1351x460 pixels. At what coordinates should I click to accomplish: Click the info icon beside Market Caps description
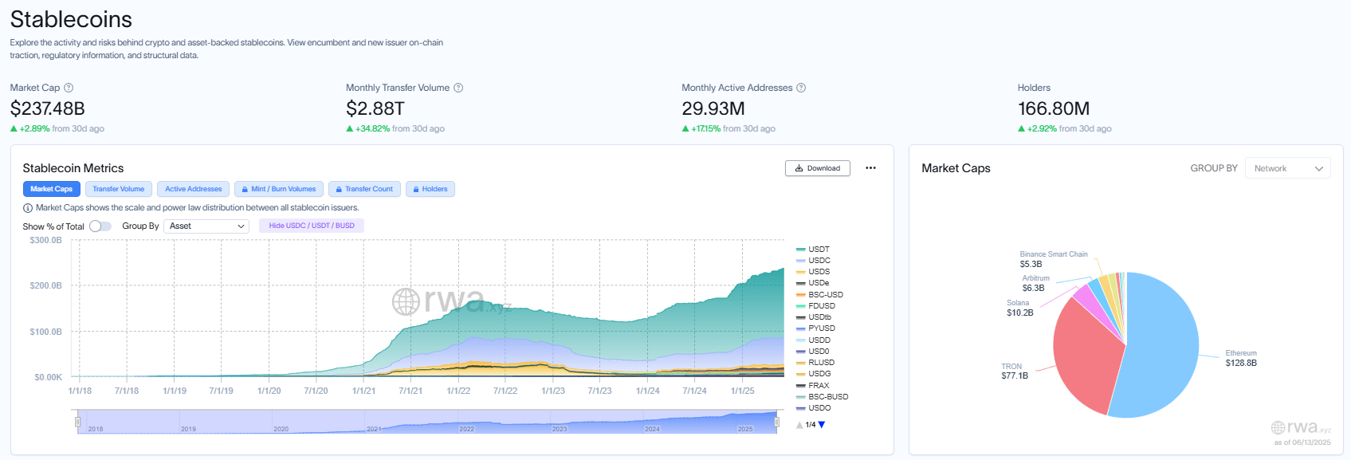pyautogui.click(x=28, y=208)
